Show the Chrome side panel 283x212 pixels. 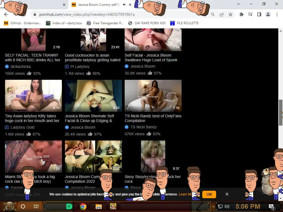[259, 14]
